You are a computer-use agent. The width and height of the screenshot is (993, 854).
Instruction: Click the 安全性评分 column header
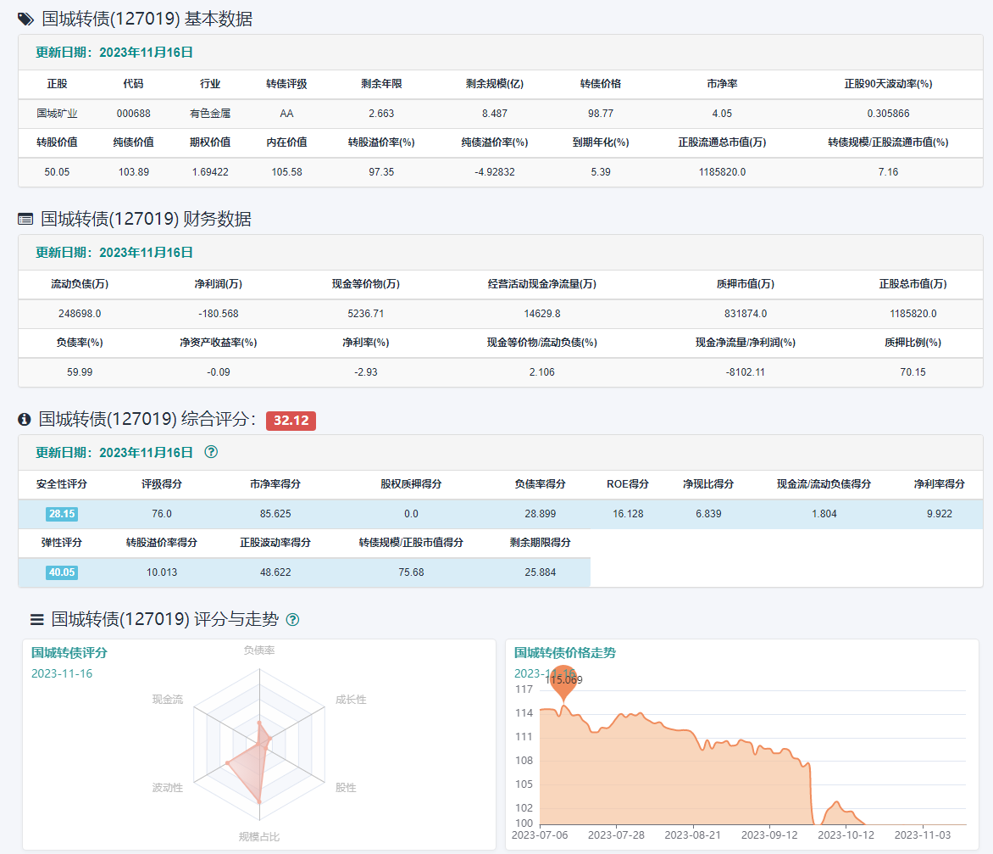62,483
